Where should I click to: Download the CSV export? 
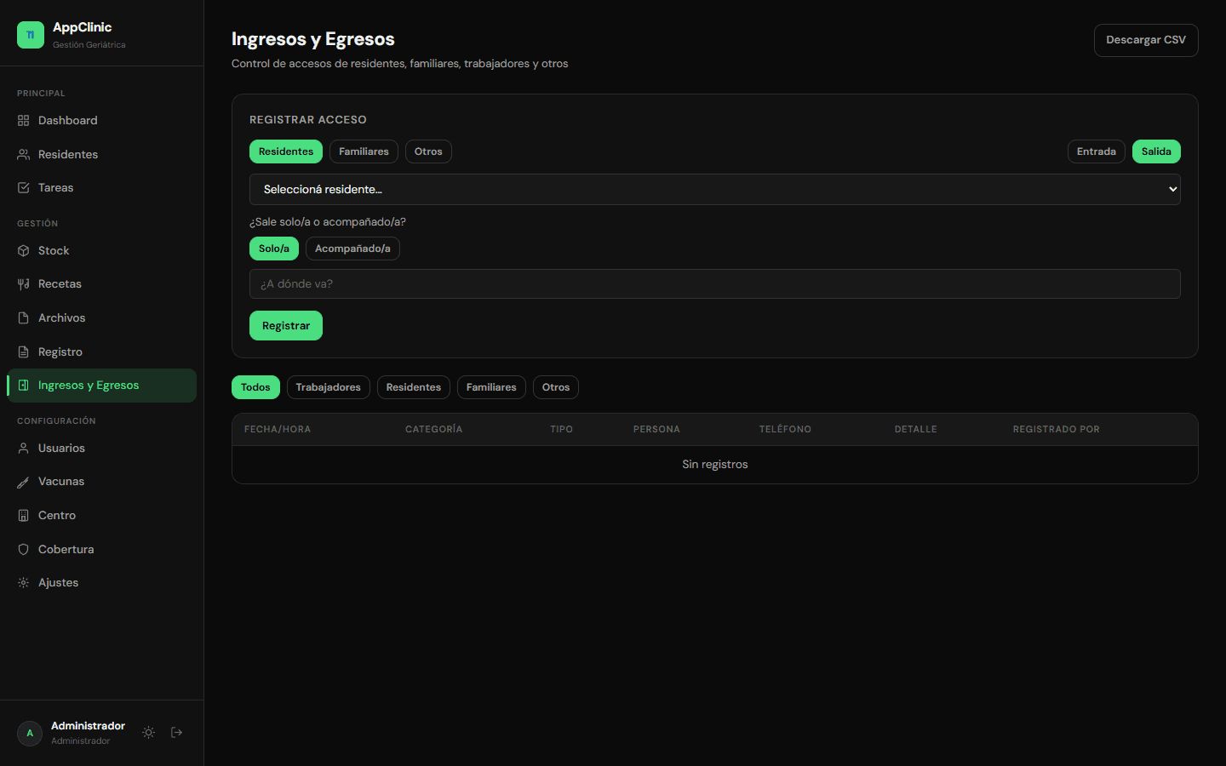pyautogui.click(x=1146, y=40)
